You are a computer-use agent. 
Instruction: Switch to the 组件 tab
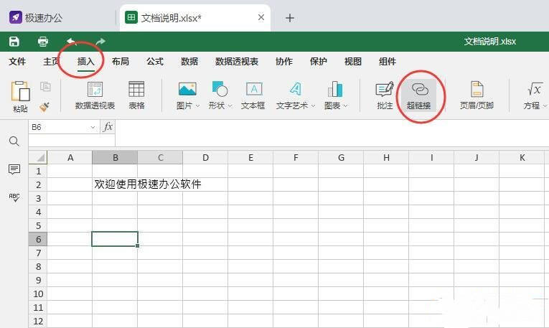[388, 62]
